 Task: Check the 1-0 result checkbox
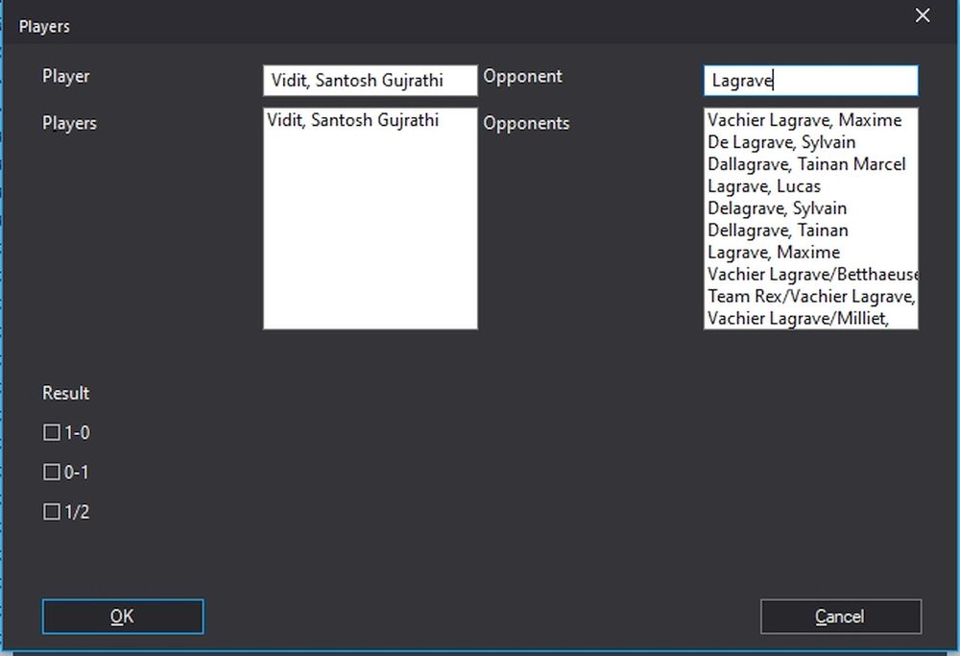52,433
